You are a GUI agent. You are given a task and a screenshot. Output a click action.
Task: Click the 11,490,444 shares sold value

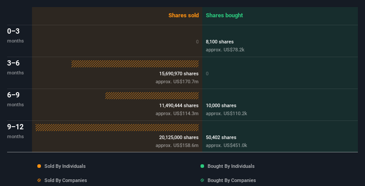(x=179, y=105)
